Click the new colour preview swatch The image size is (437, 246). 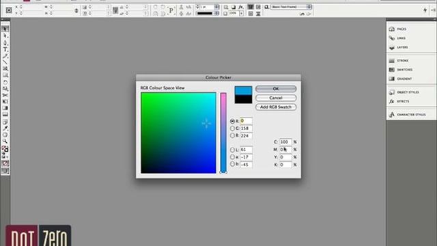click(243, 90)
